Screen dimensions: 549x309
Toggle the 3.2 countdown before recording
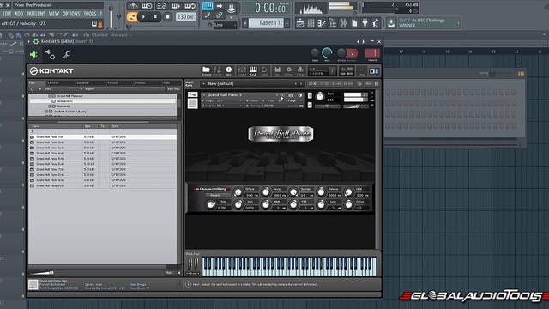tap(161, 6)
